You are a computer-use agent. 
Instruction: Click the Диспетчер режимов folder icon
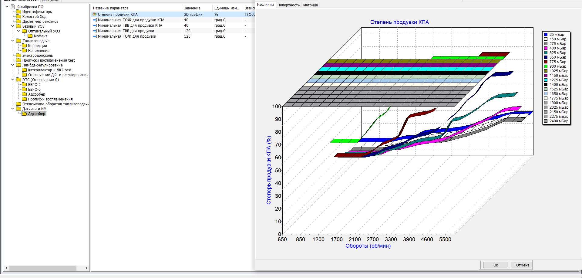click(19, 22)
